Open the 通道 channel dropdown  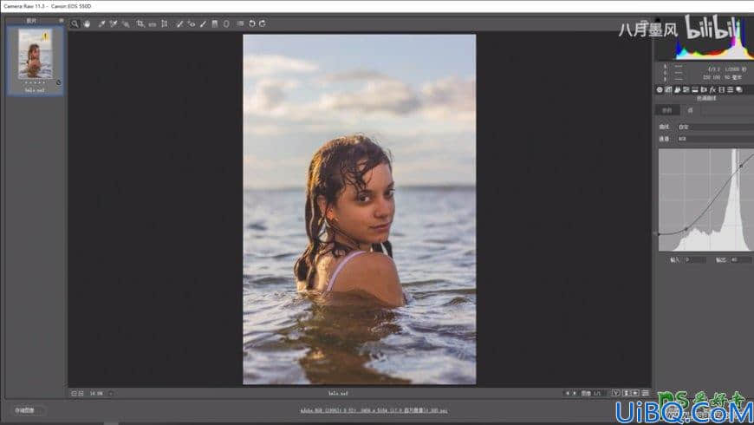pos(715,139)
